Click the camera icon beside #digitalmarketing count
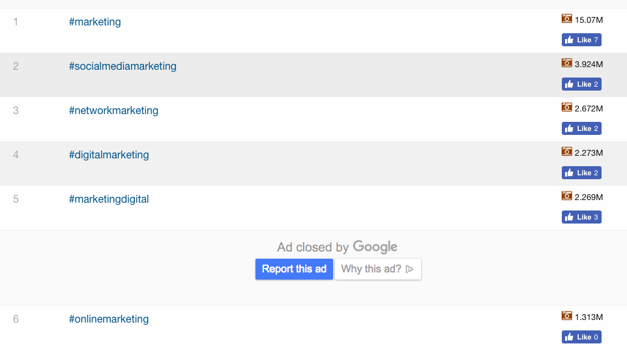The height and width of the screenshot is (348, 627). (x=566, y=152)
